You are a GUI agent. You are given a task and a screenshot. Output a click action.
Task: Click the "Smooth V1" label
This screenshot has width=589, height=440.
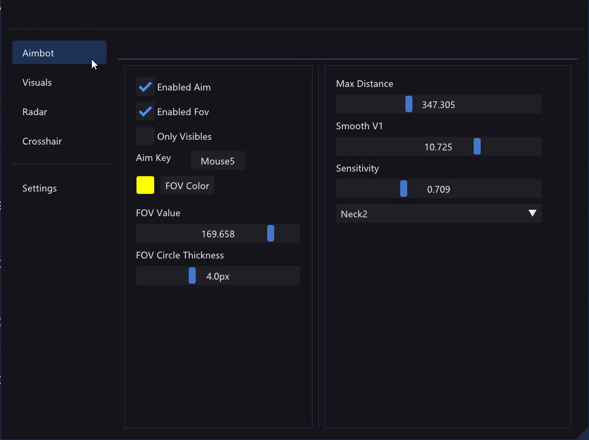tap(359, 126)
